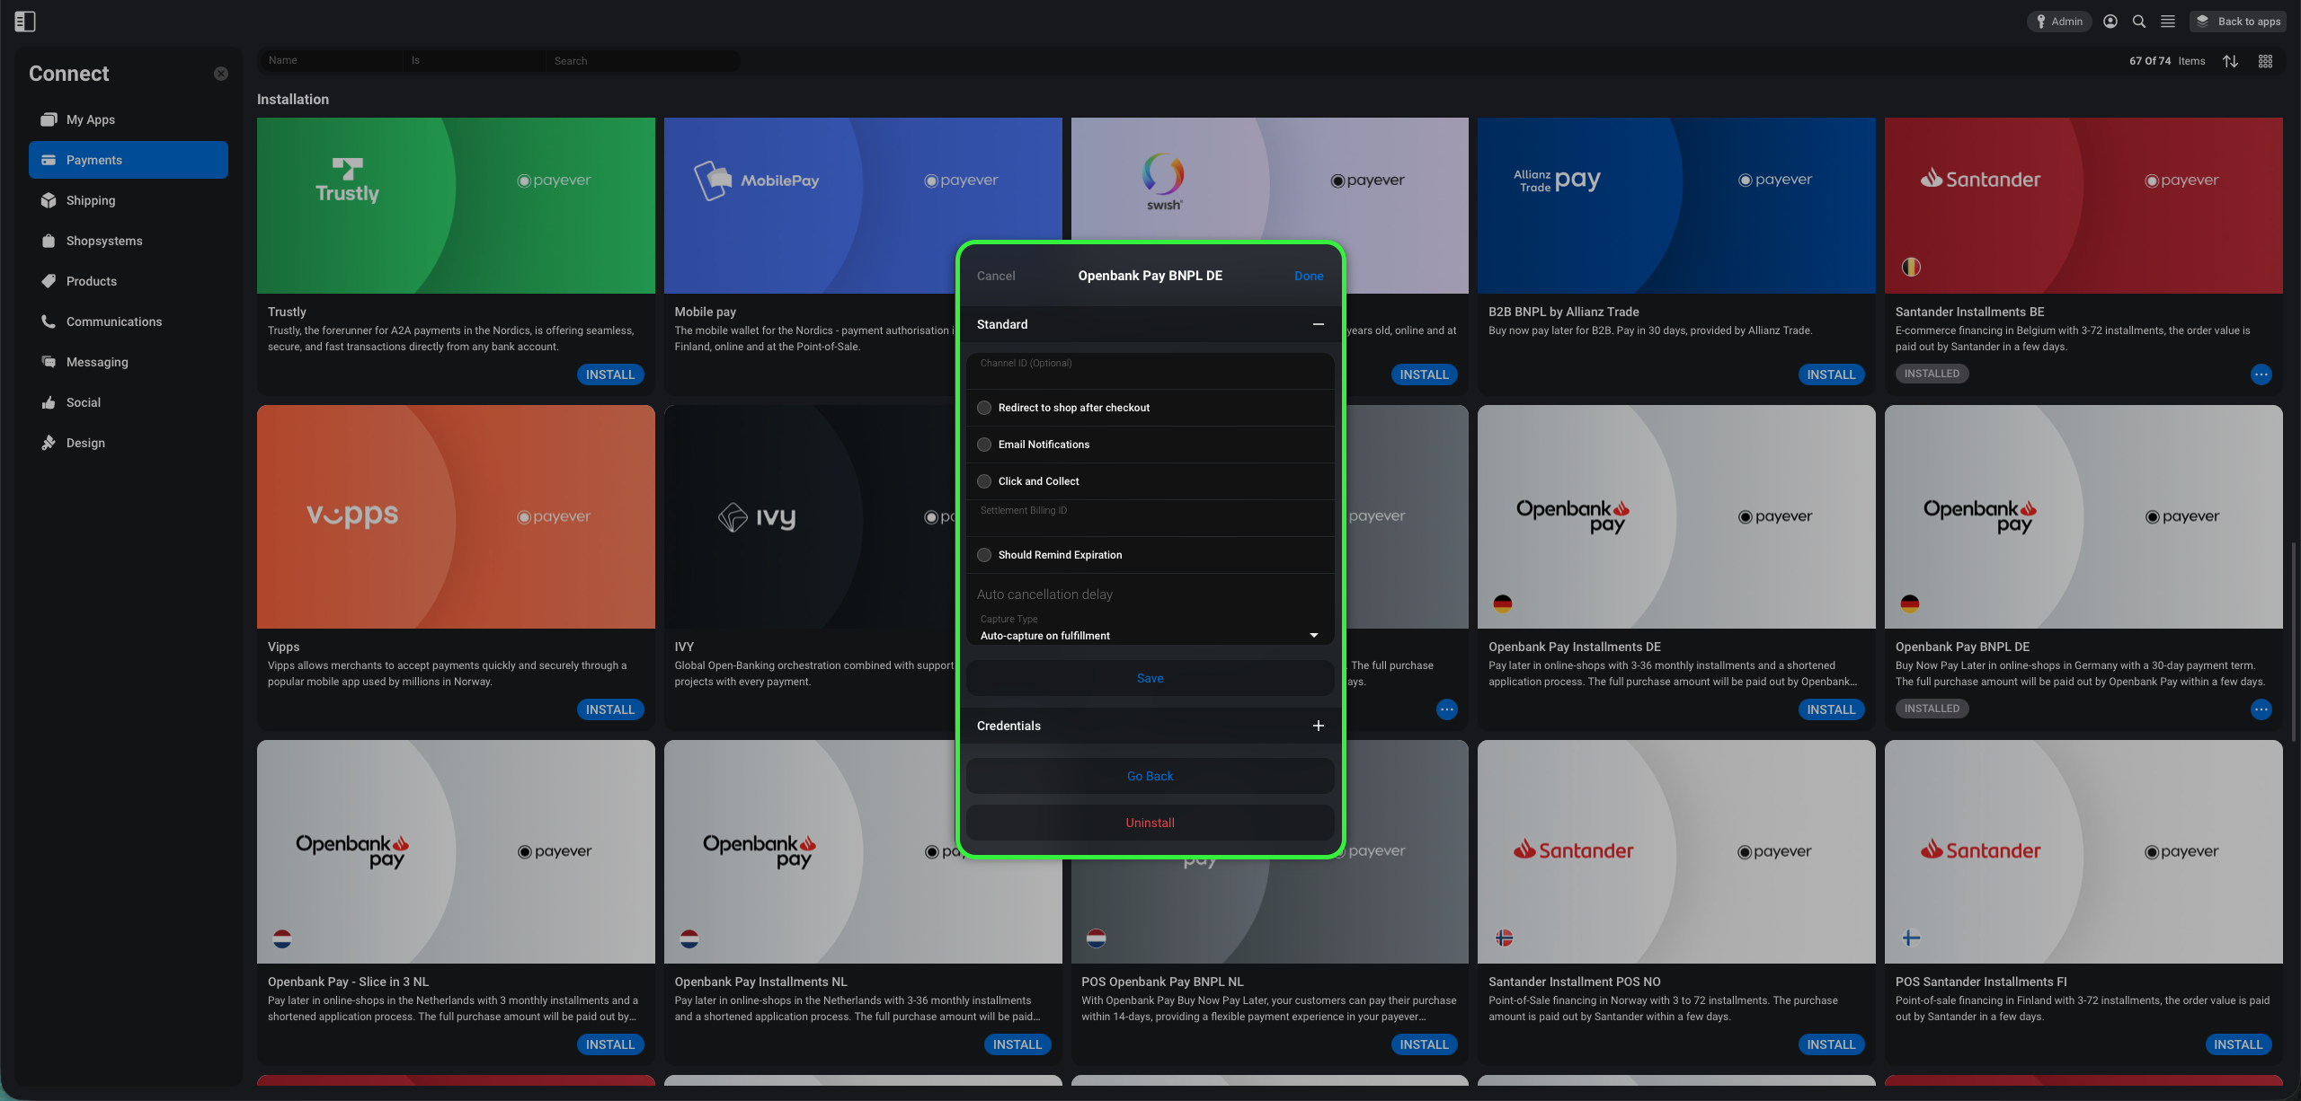Screen dimensions: 2301x1101
Task: Close the Connect sidebar panel
Action: pos(221,74)
